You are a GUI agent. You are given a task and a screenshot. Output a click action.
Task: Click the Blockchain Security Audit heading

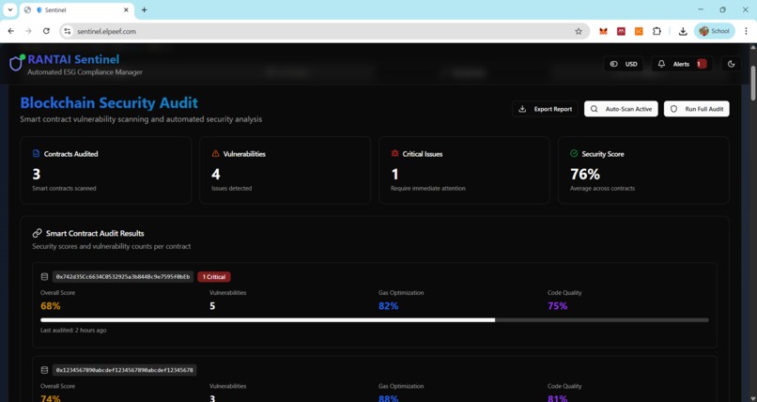click(x=109, y=102)
